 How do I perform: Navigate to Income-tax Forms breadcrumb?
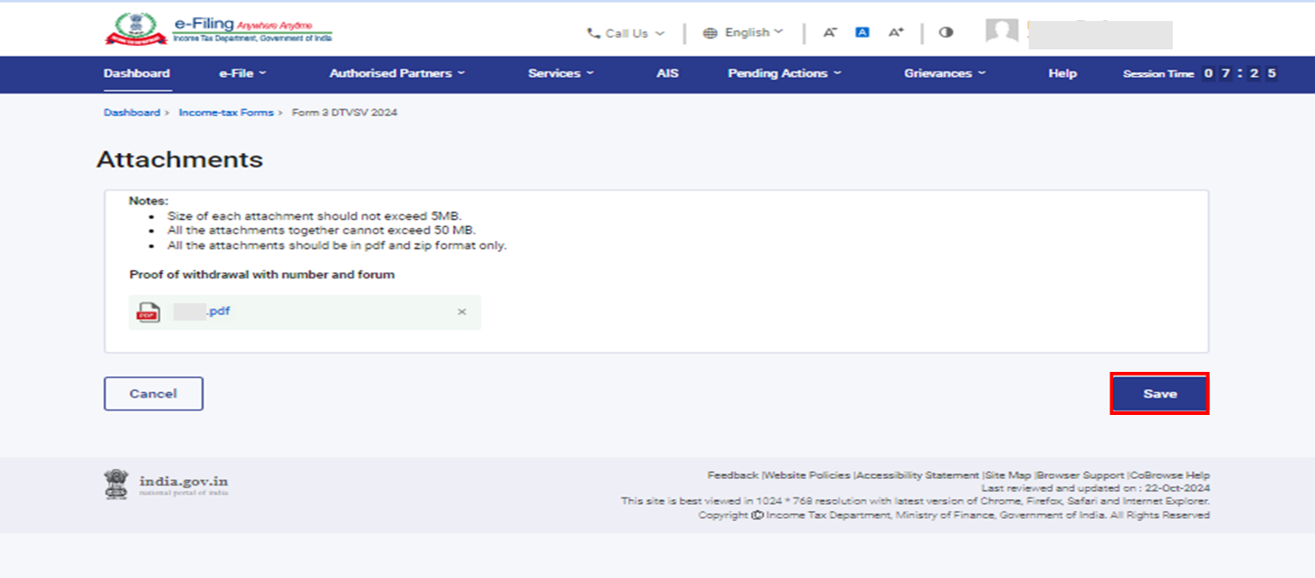226,113
